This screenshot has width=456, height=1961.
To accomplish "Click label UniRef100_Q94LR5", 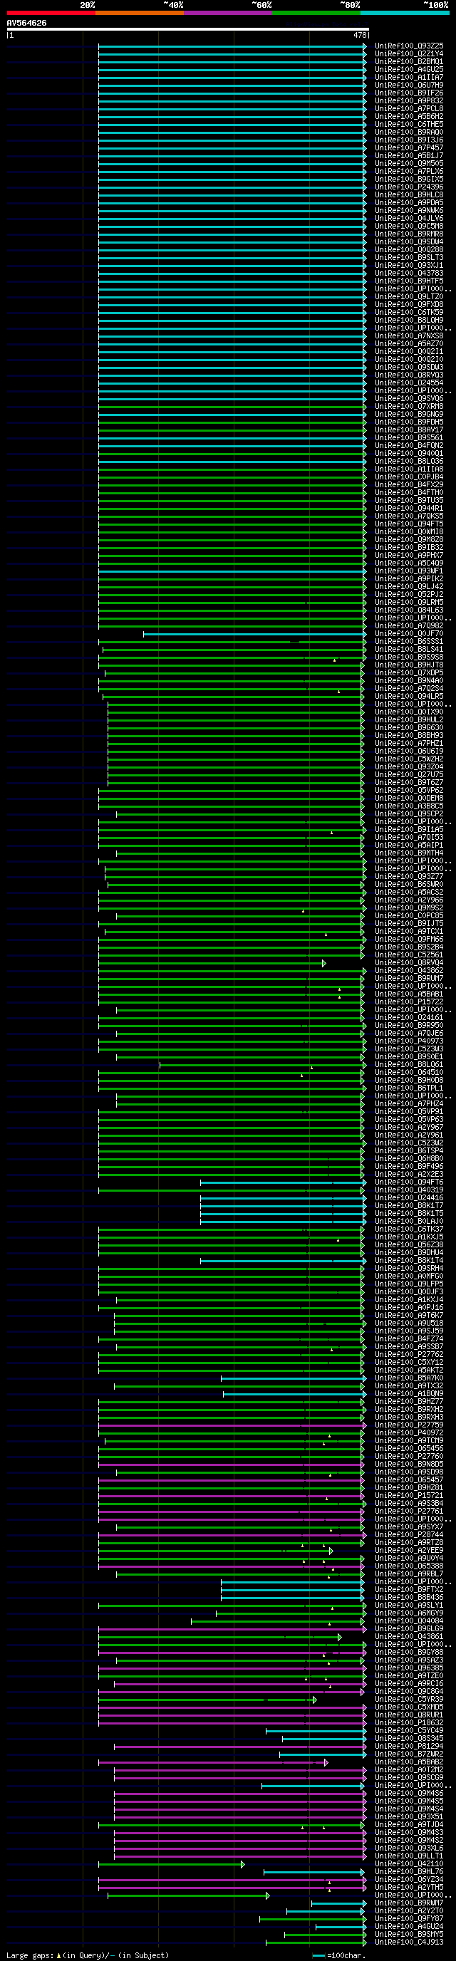I will (410, 697).
